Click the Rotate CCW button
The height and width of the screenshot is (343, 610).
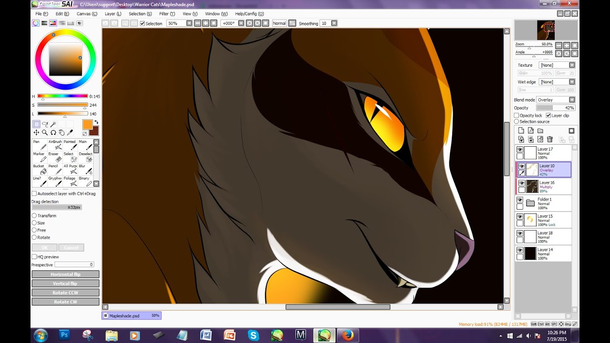[65, 293]
